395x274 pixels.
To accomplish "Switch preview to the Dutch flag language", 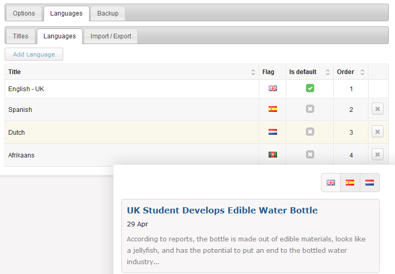I will tap(370, 182).
